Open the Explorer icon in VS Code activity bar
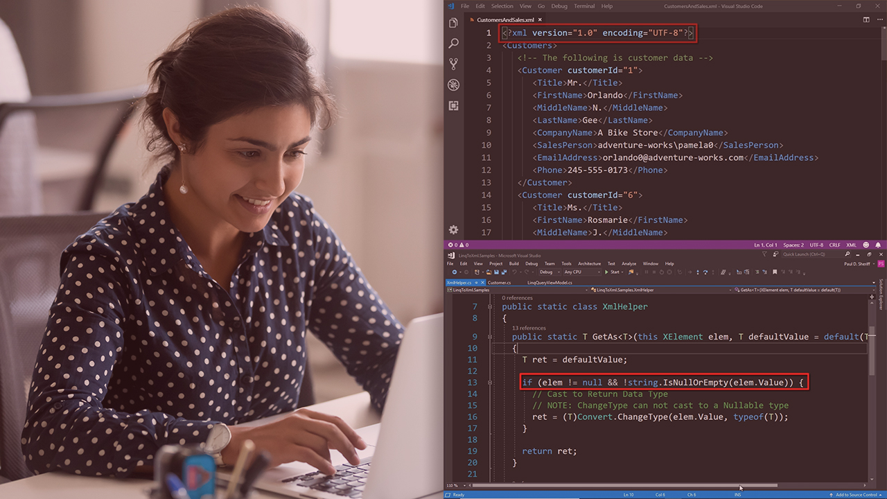Viewport: 887px width, 499px height. (454, 23)
